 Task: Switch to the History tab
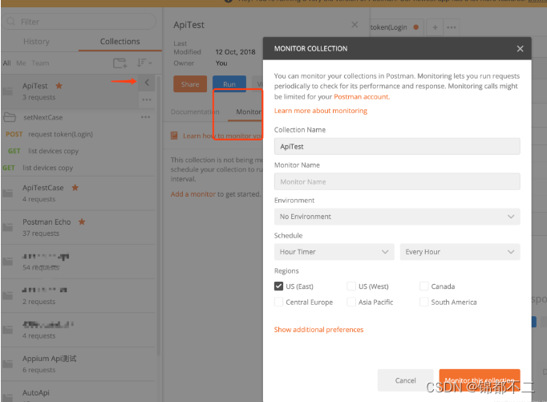click(x=36, y=42)
